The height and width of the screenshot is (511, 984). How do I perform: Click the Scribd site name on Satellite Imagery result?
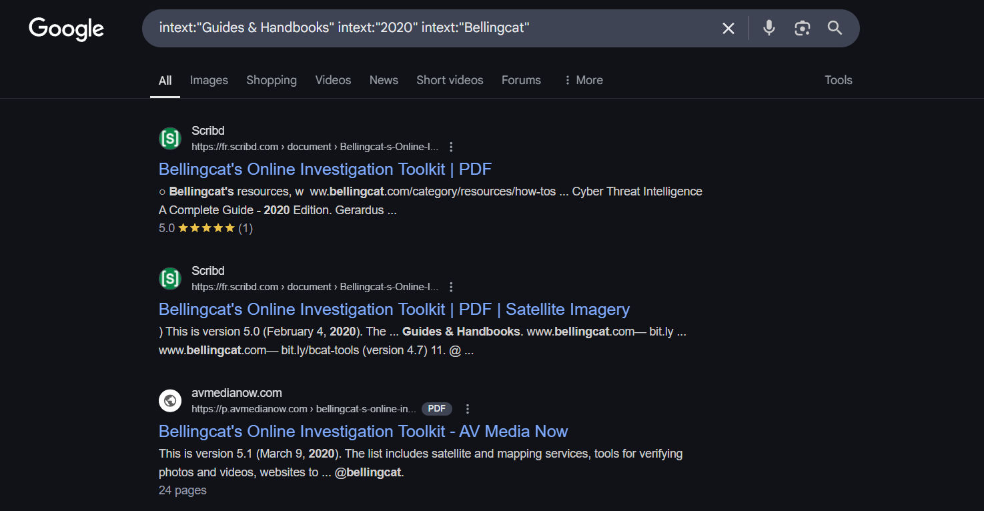coord(207,271)
